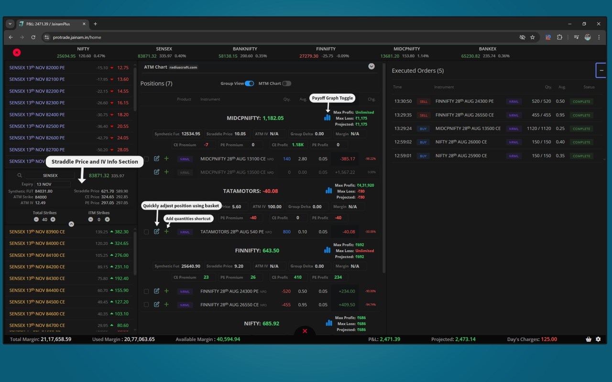Expand the ATM Chart panel chevron
Image resolution: width=612 pixels, height=382 pixels.
[372, 66]
